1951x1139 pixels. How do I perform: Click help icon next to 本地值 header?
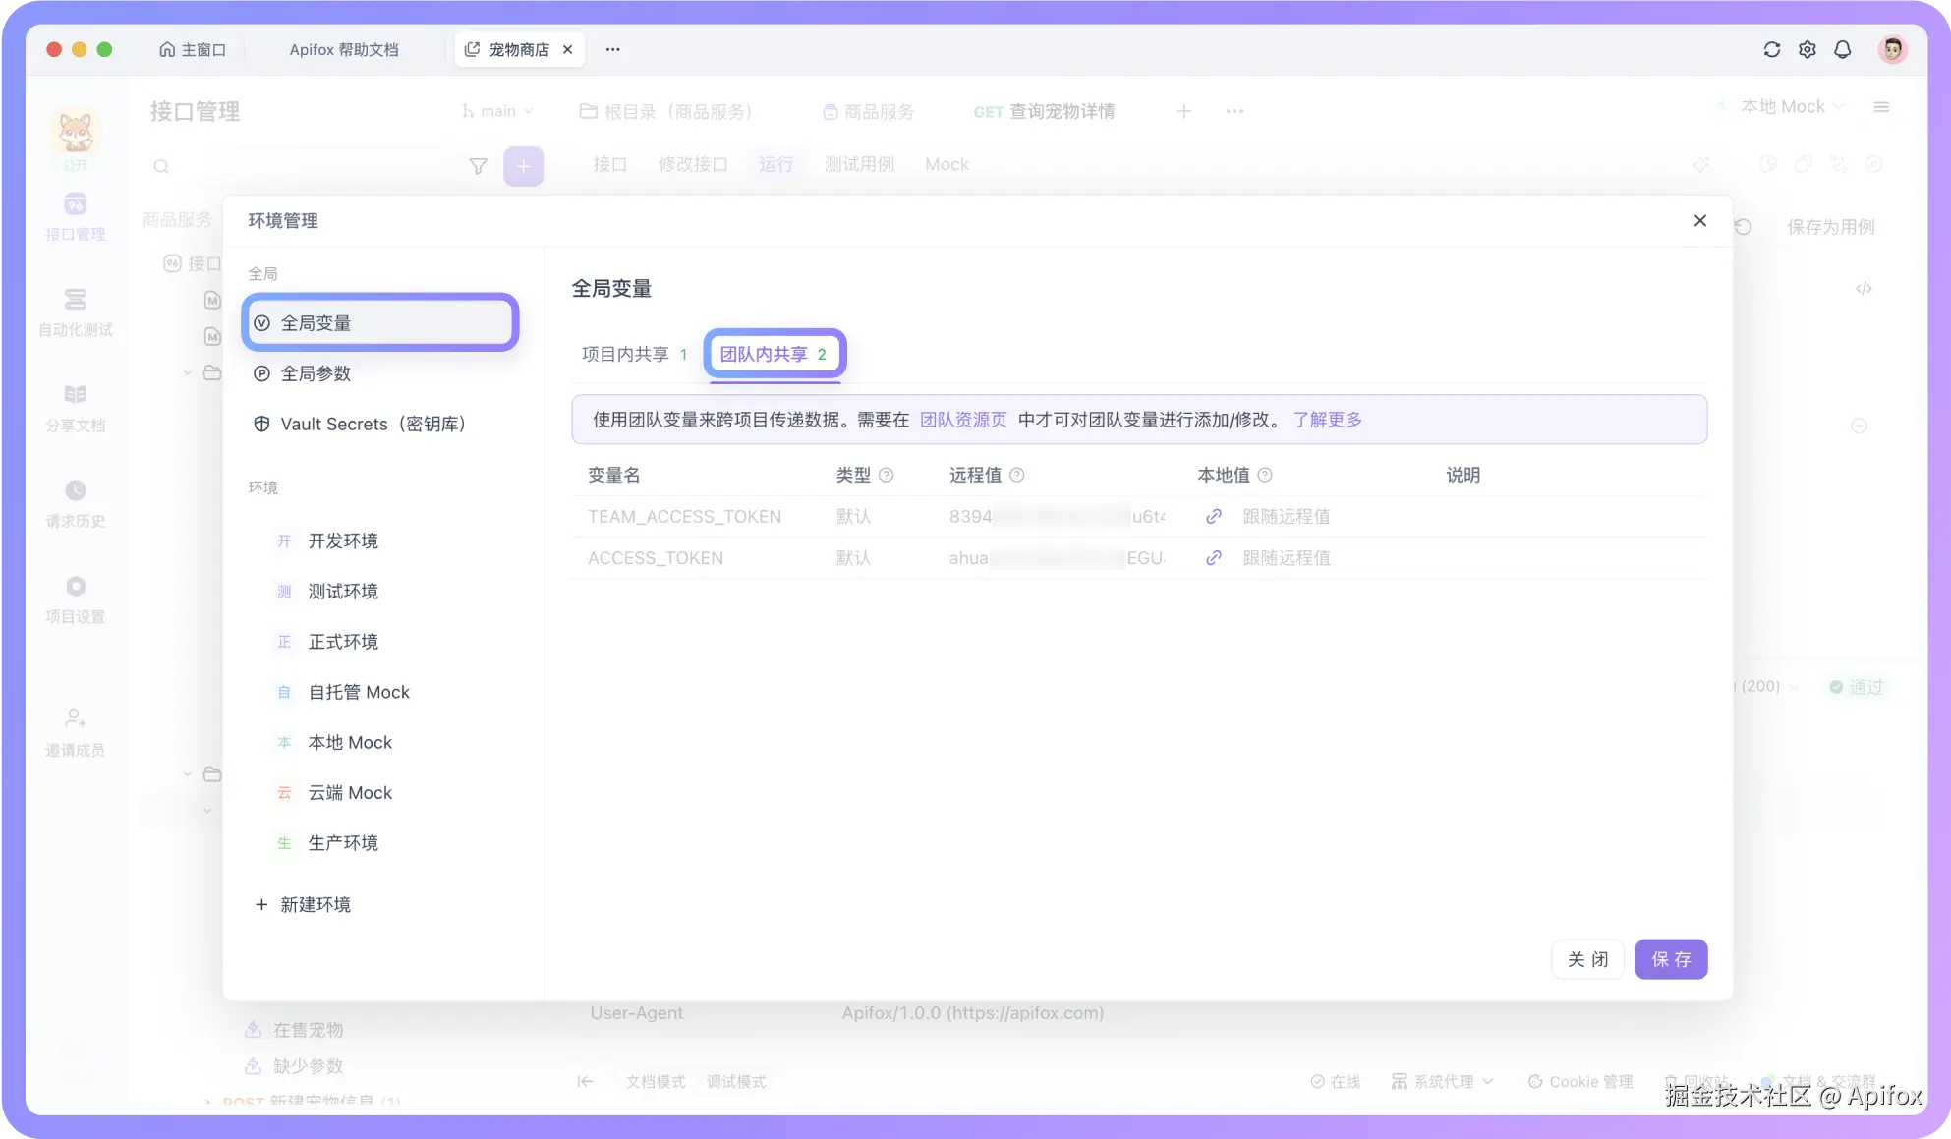(1265, 476)
